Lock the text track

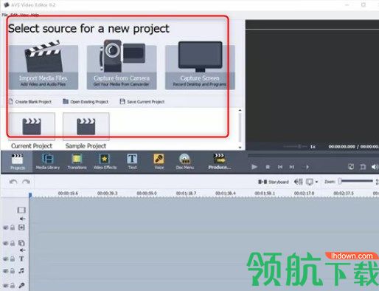[12, 259]
